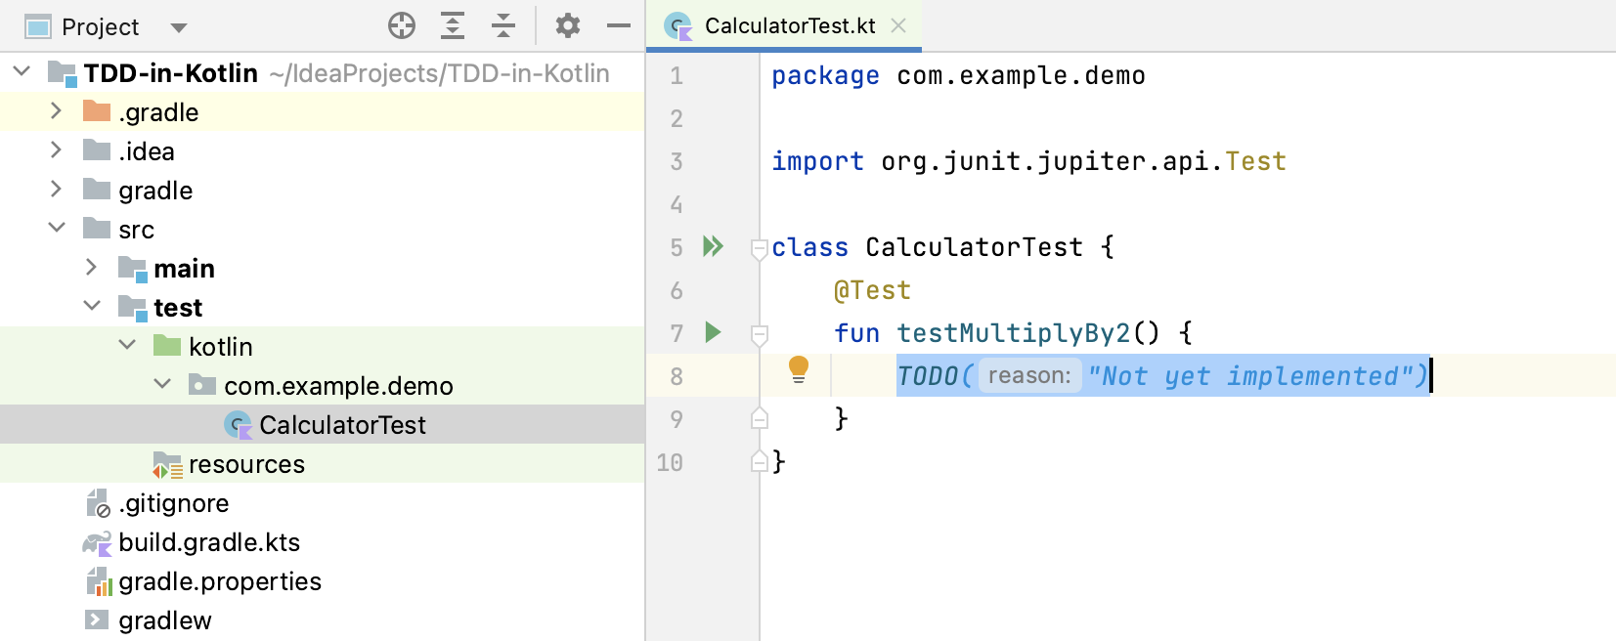Viewport: 1616px width, 641px height.
Task: Select build.gradle.kts in the project tree
Action: pyautogui.click(x=209, y=542)
